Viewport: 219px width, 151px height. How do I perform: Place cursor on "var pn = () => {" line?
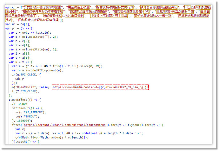[x=19, y=28]
